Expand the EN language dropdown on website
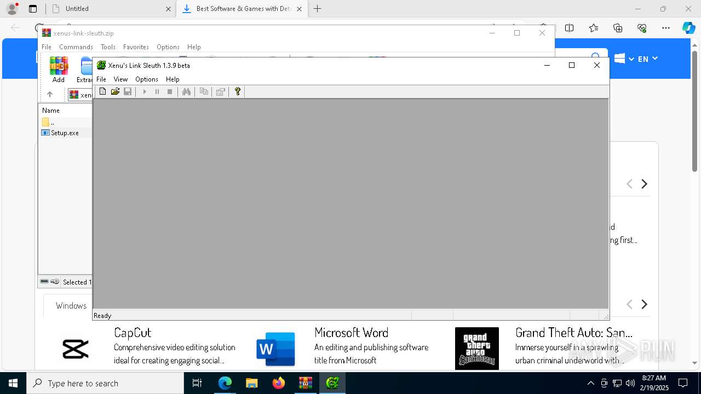The width and height of the screenshot is (701, 394). click(x=648, y=59)
